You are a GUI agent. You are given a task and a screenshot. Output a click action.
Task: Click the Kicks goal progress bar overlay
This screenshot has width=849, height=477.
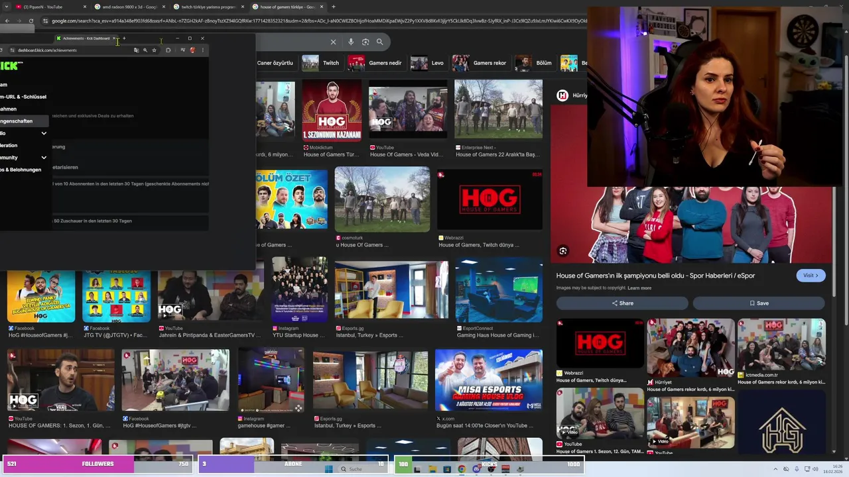click(x=489, y=464)
